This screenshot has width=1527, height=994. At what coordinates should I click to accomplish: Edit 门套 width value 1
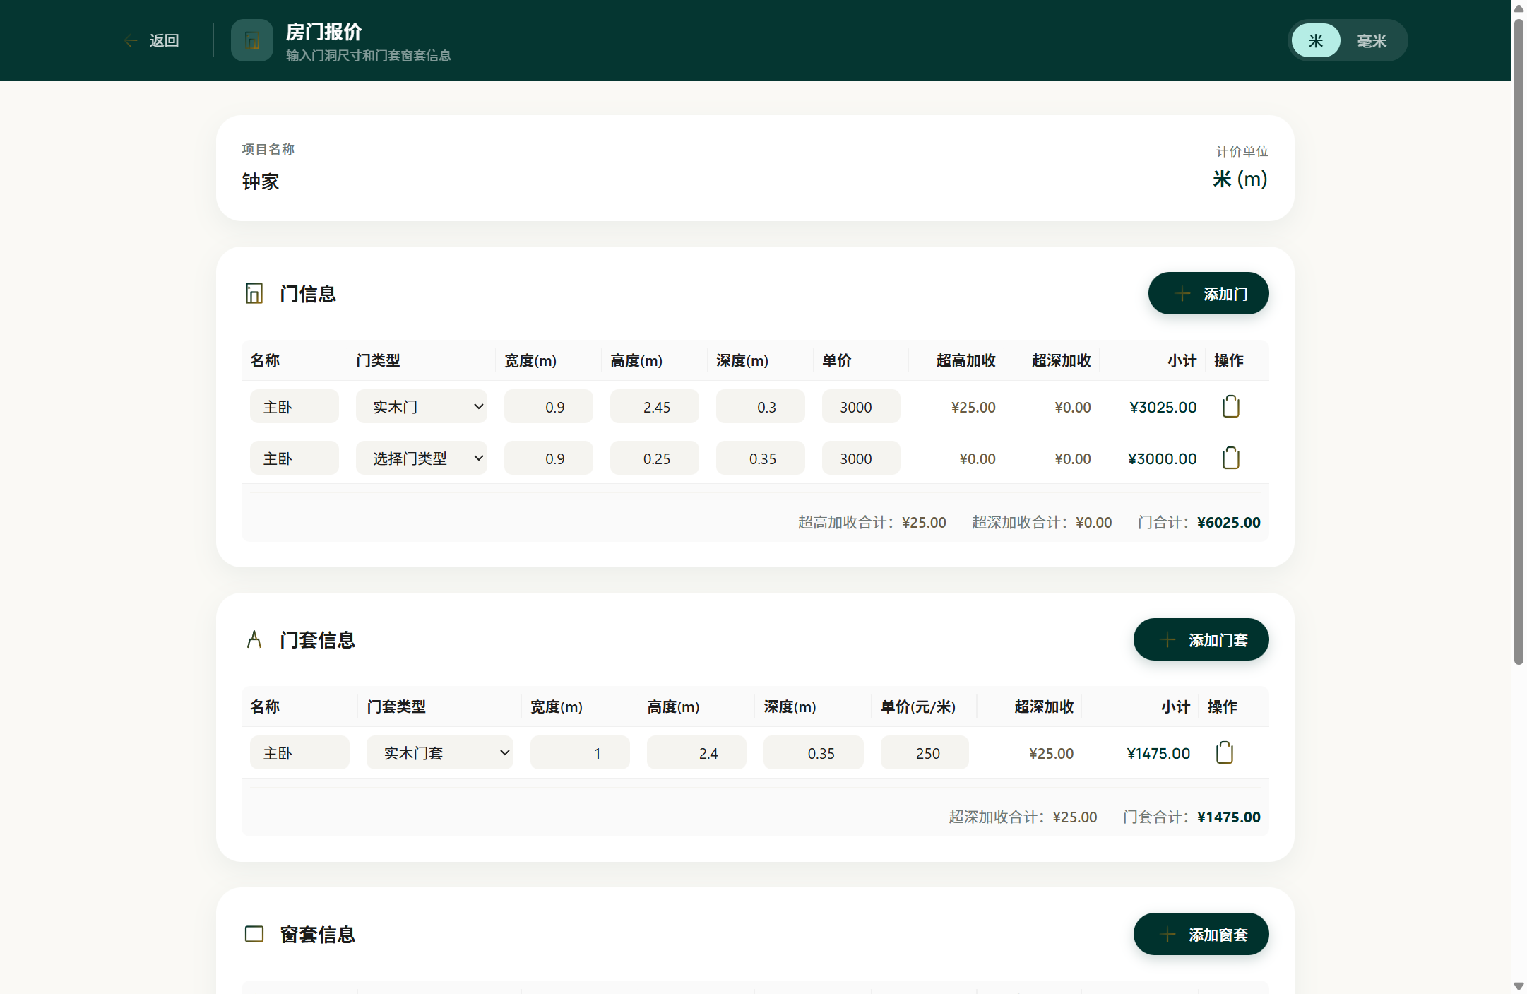tap(580, 752)
